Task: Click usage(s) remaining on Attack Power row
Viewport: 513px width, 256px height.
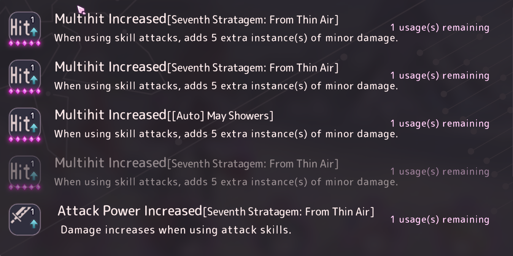Action: (x=440, y=220)
